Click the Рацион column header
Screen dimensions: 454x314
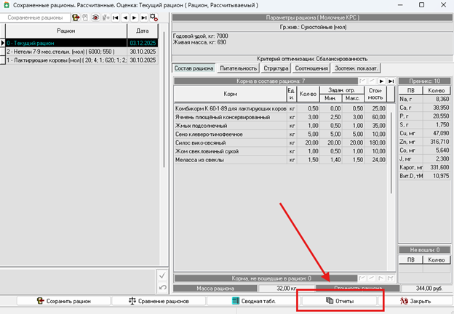pos(66,31)
